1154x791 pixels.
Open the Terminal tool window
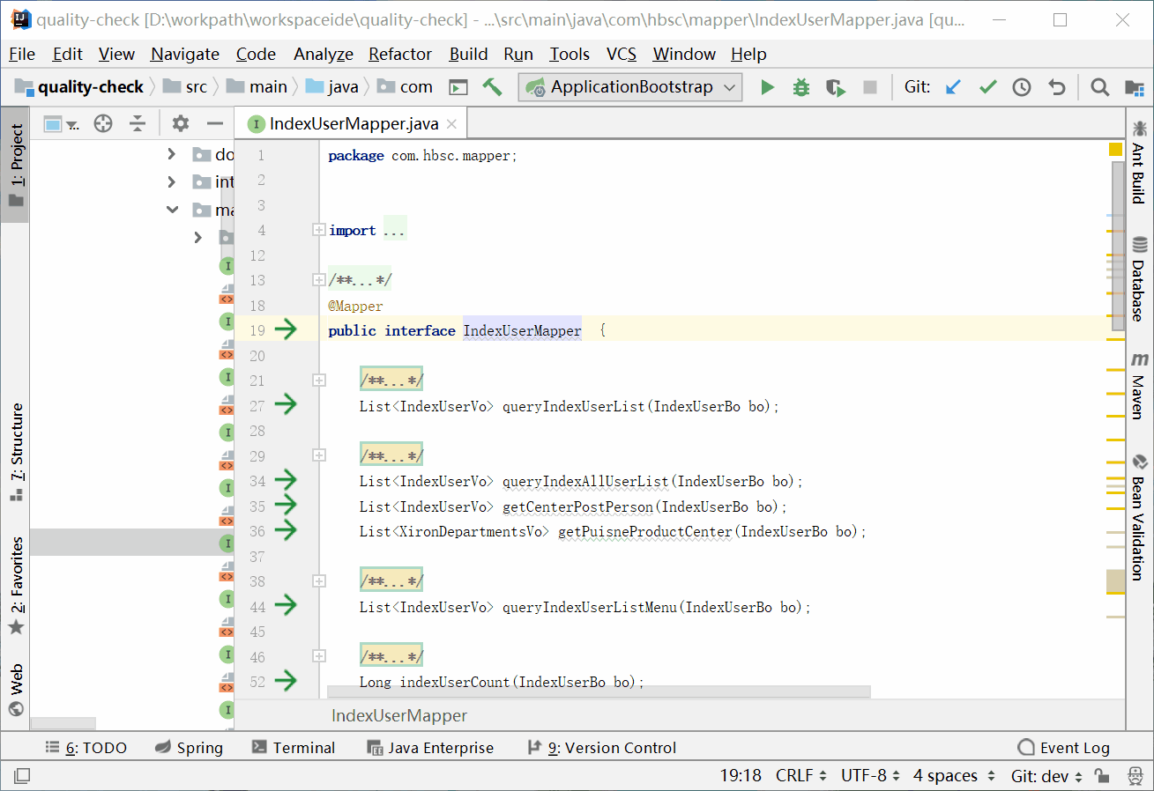[294, 748]
